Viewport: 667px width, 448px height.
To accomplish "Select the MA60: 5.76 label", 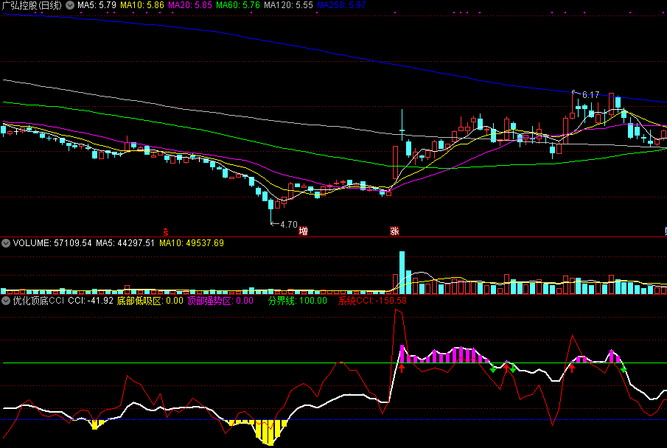I will coord(238,6).
